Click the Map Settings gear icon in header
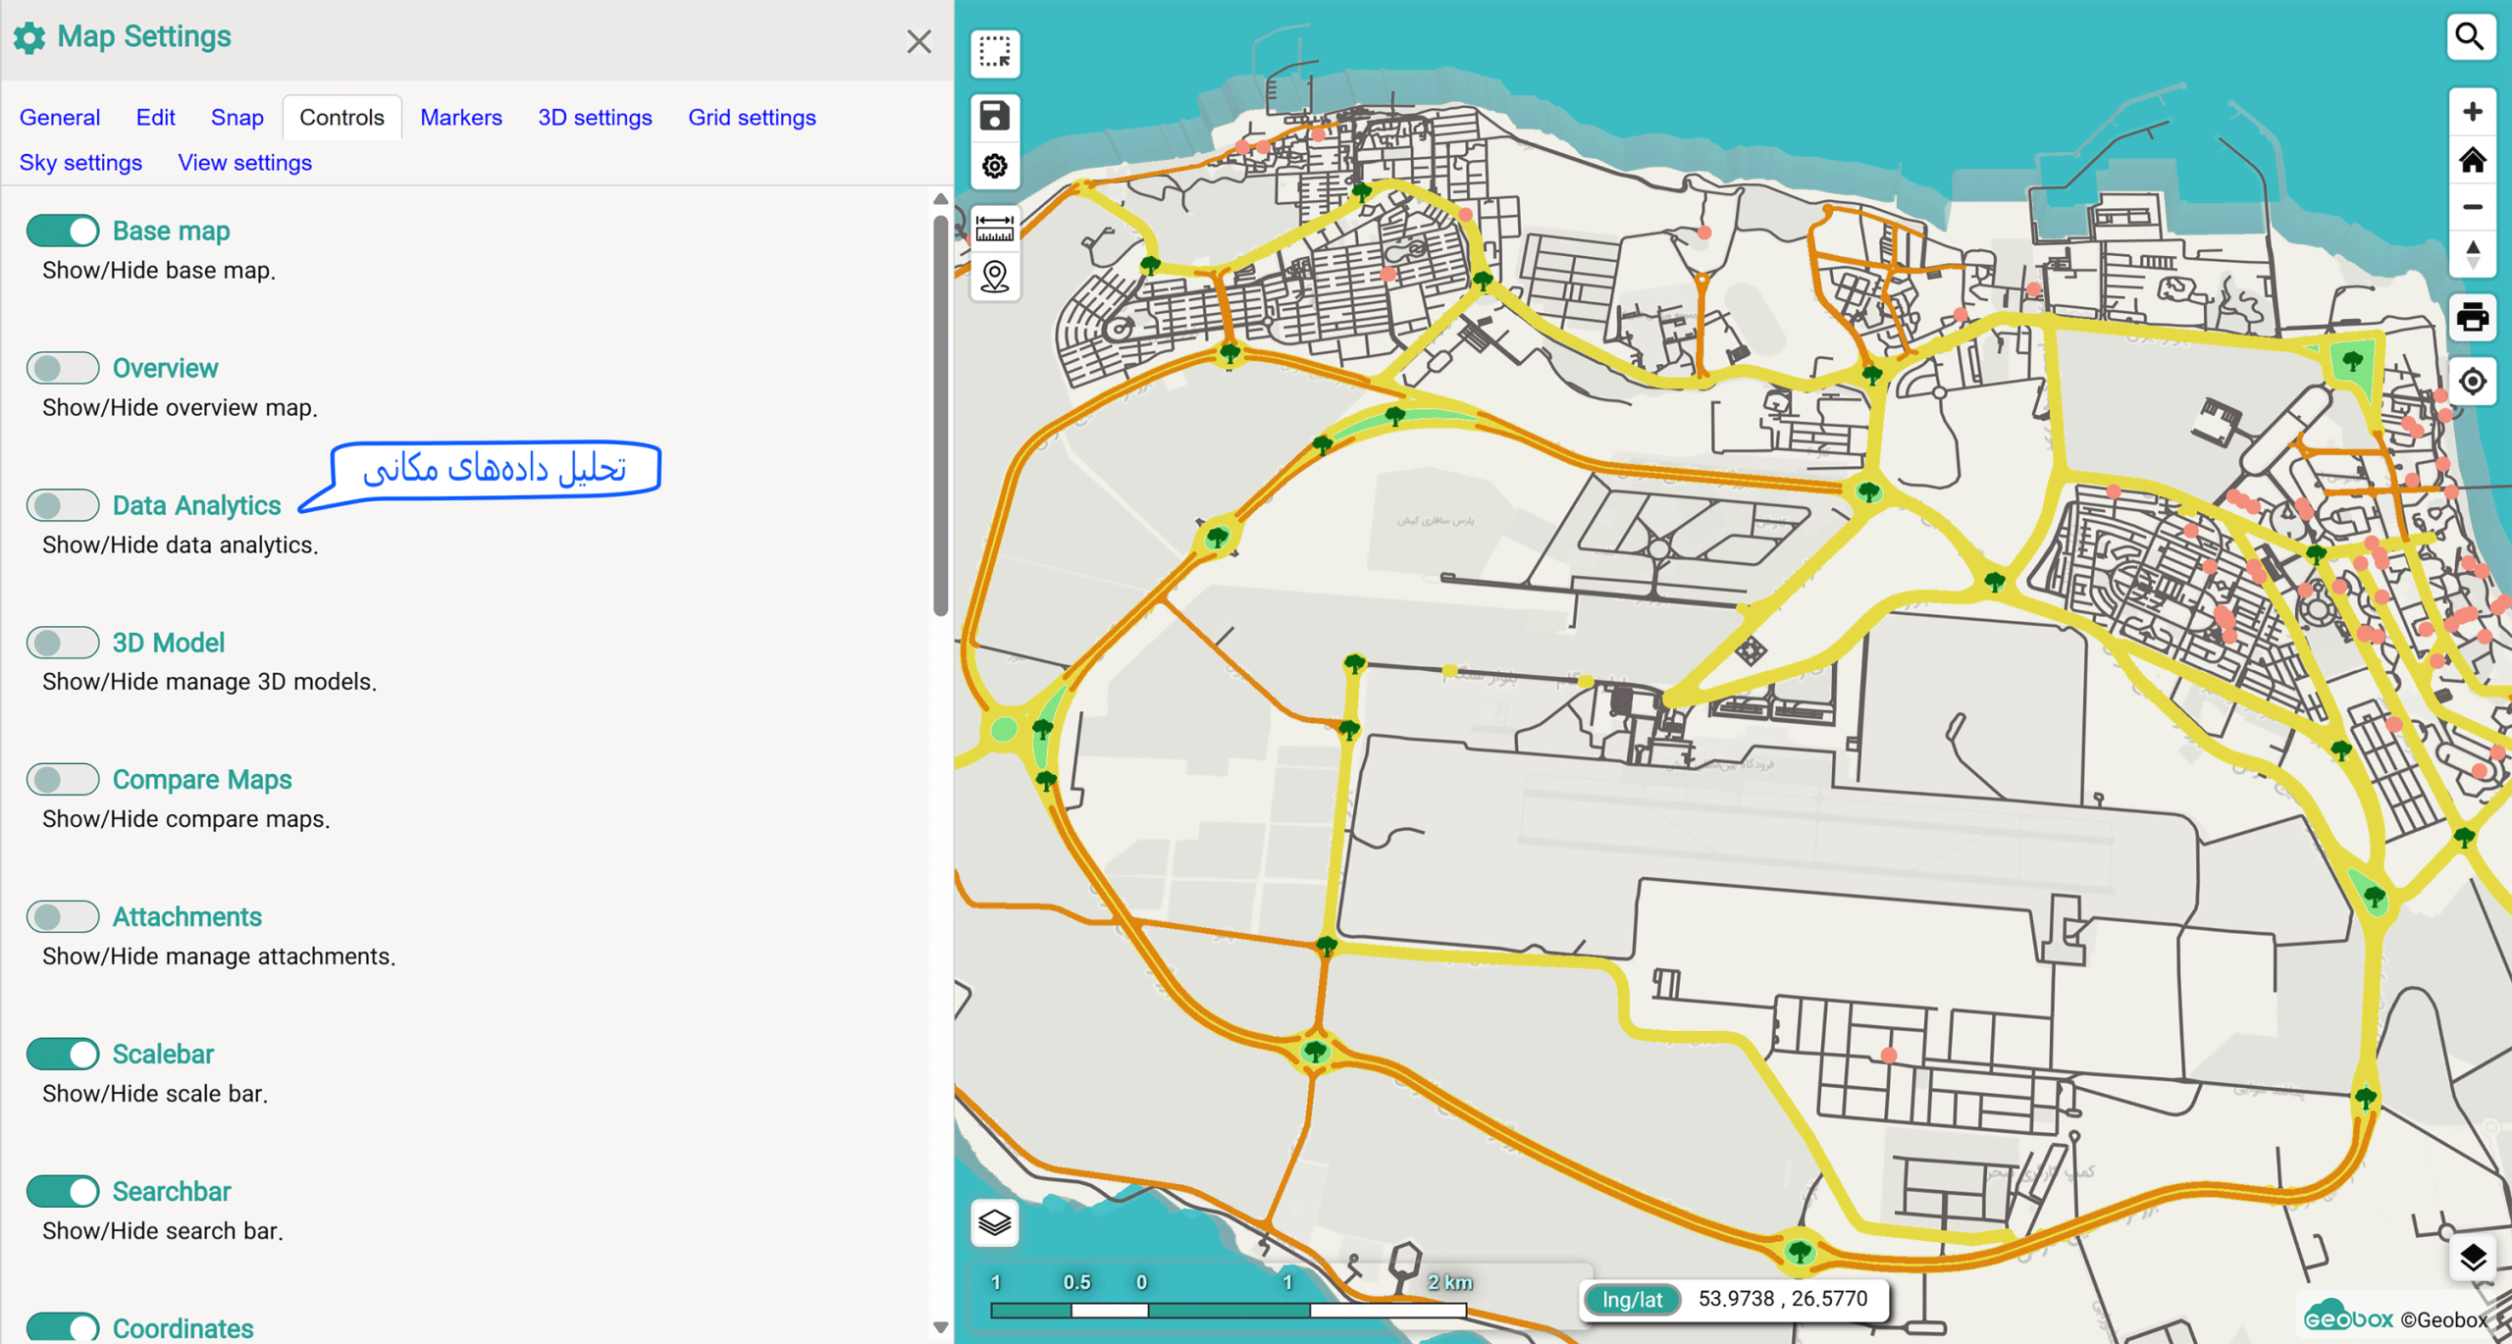The height and width of the screenshot is (1344, 2512). pyautogui.click(x=29, y=37)
